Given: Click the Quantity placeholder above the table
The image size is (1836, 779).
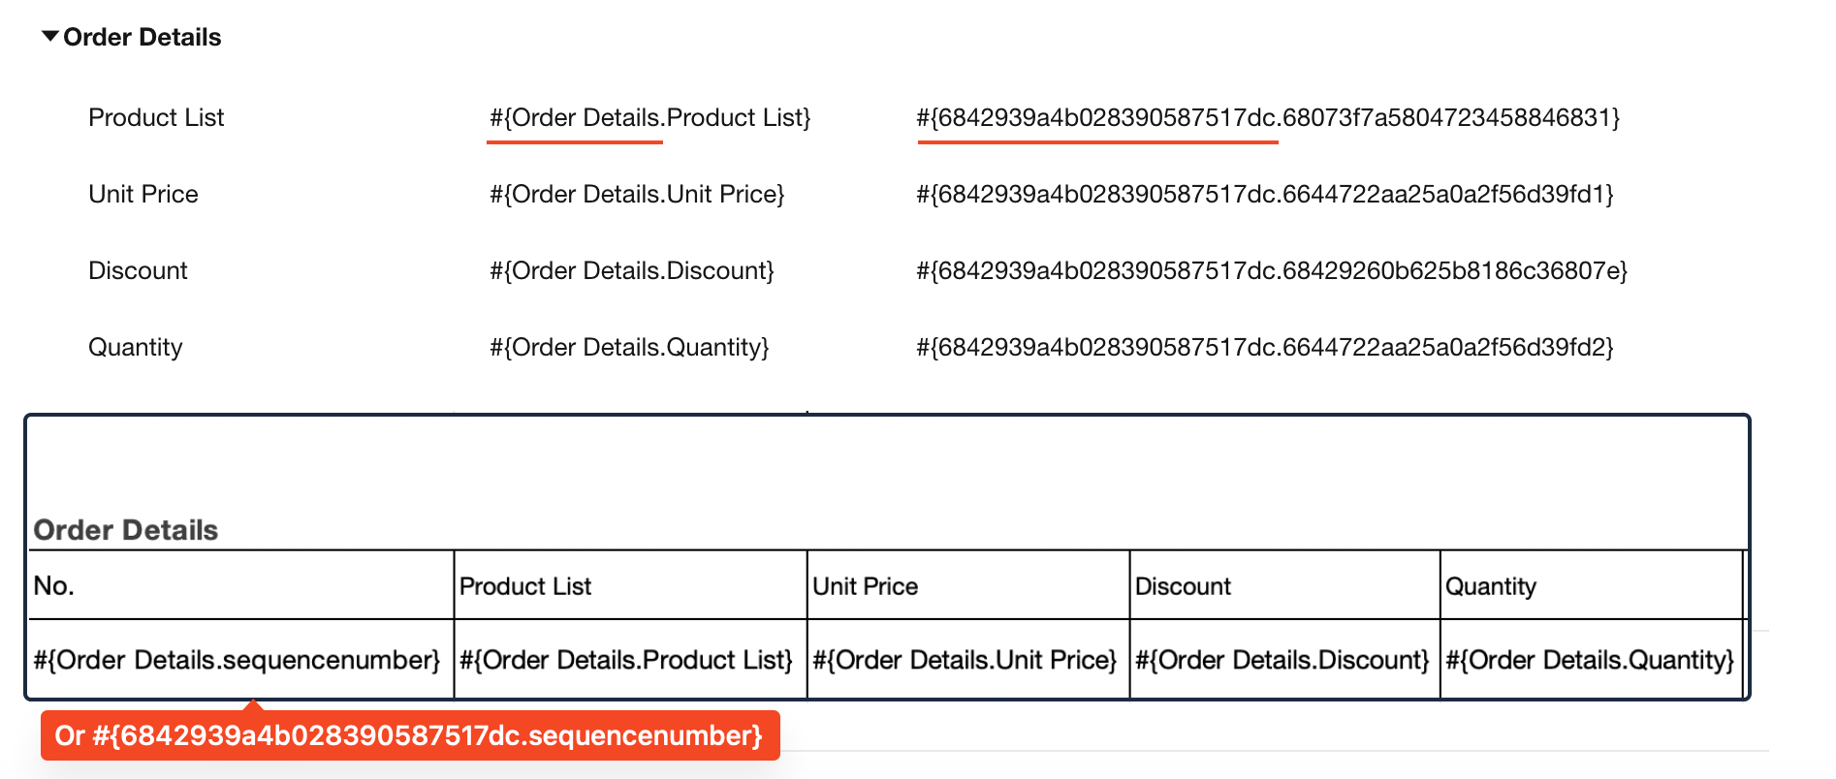Looking at the screenshot, I should [629, 348].
